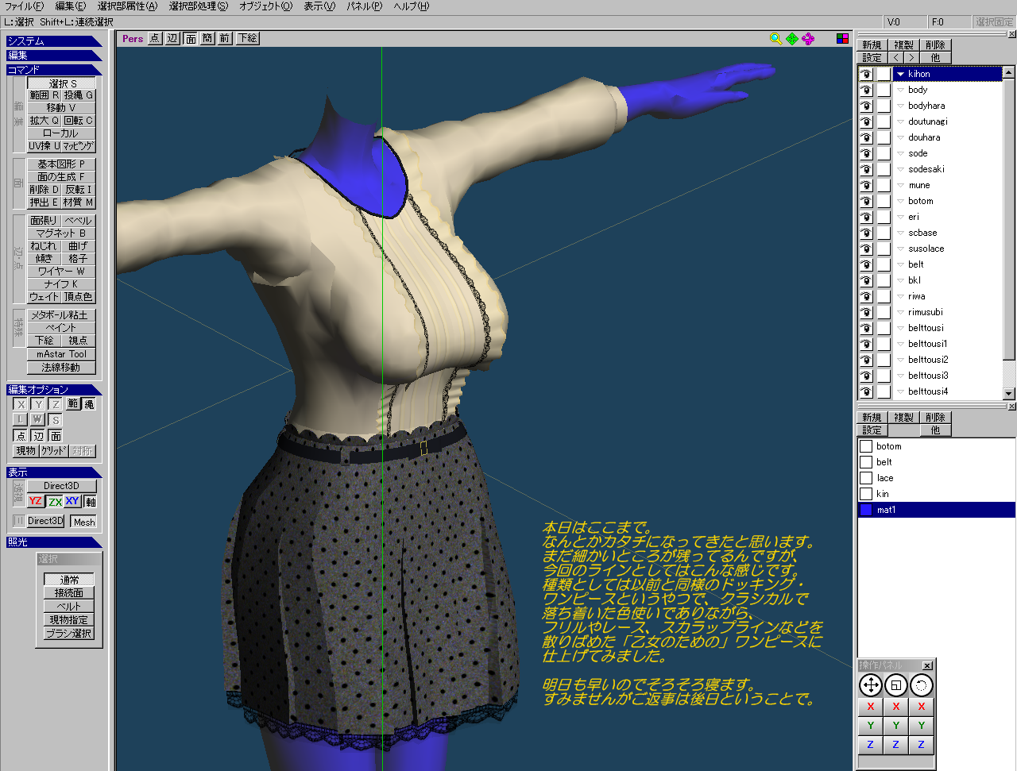Select the scale icon in 操作パネル
The width and height of the screenshot is (1017, 771).
point(896,685)
